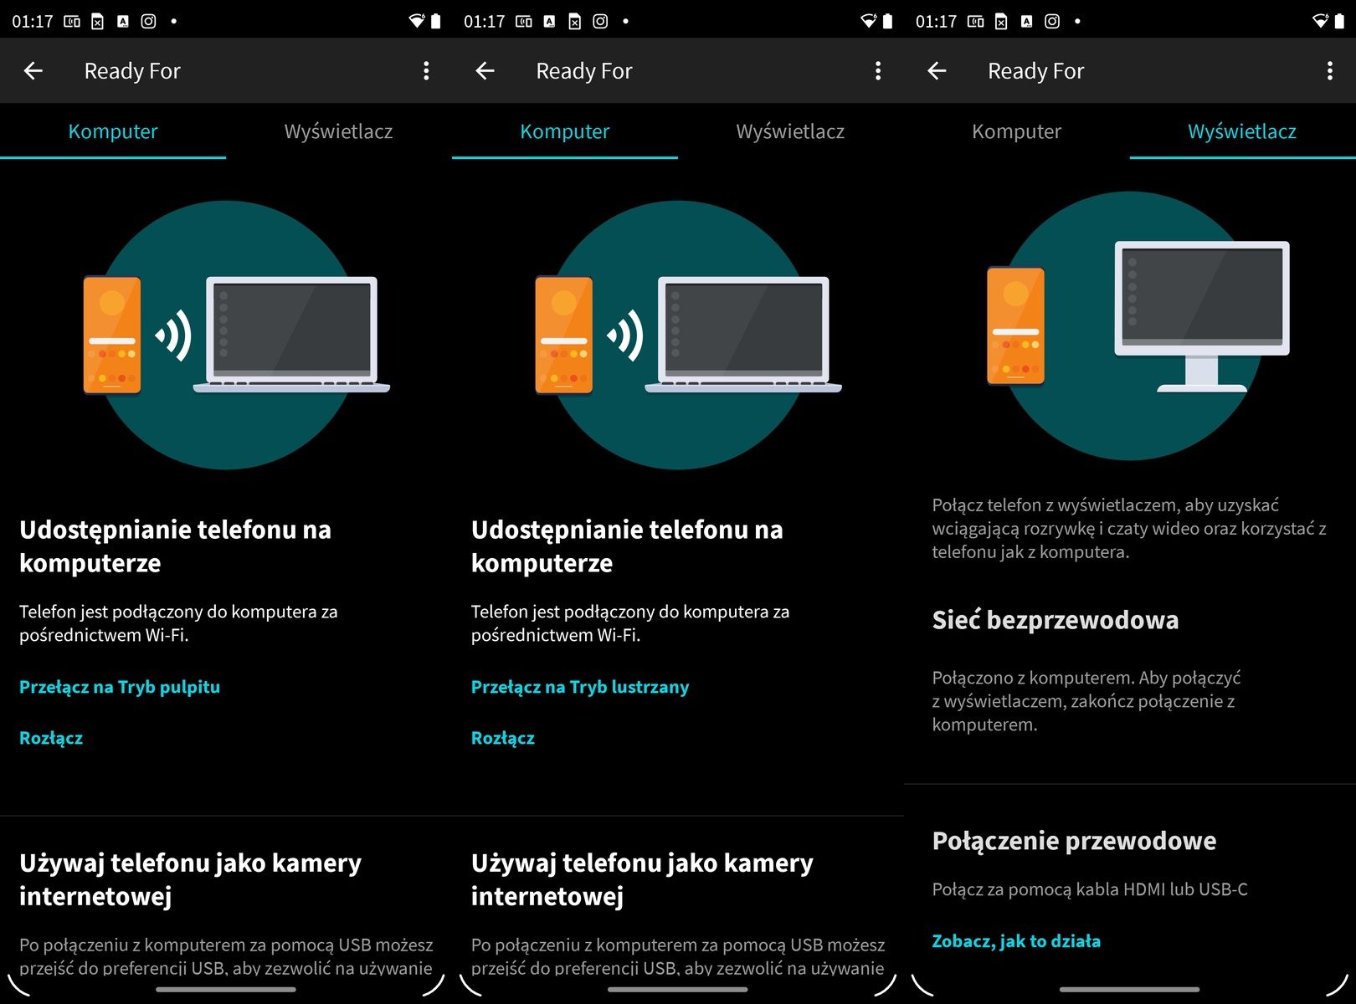The image size is (1356, 1004).
Task: Tap the Wi-Fi status icon in the left screen
Action: click(x=416, y=22)
